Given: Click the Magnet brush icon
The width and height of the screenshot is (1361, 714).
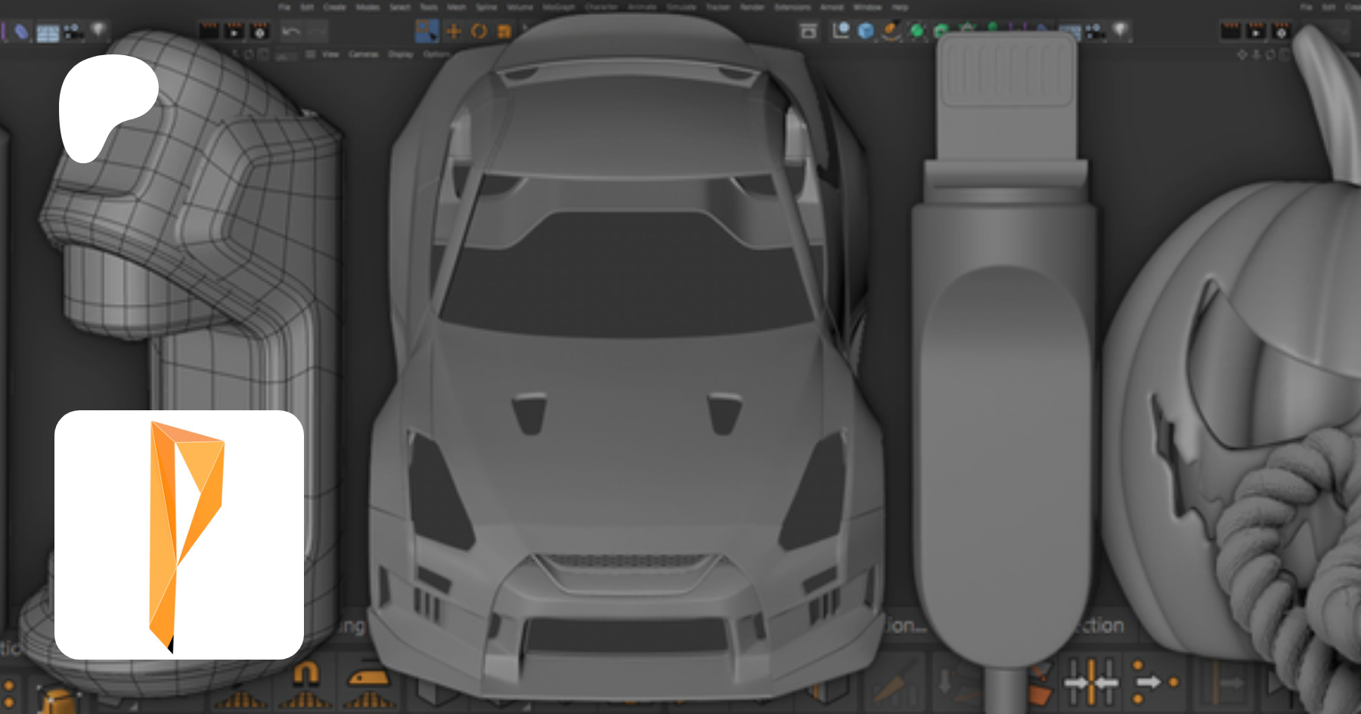Looking at the screenshot, I should (306, 672).
